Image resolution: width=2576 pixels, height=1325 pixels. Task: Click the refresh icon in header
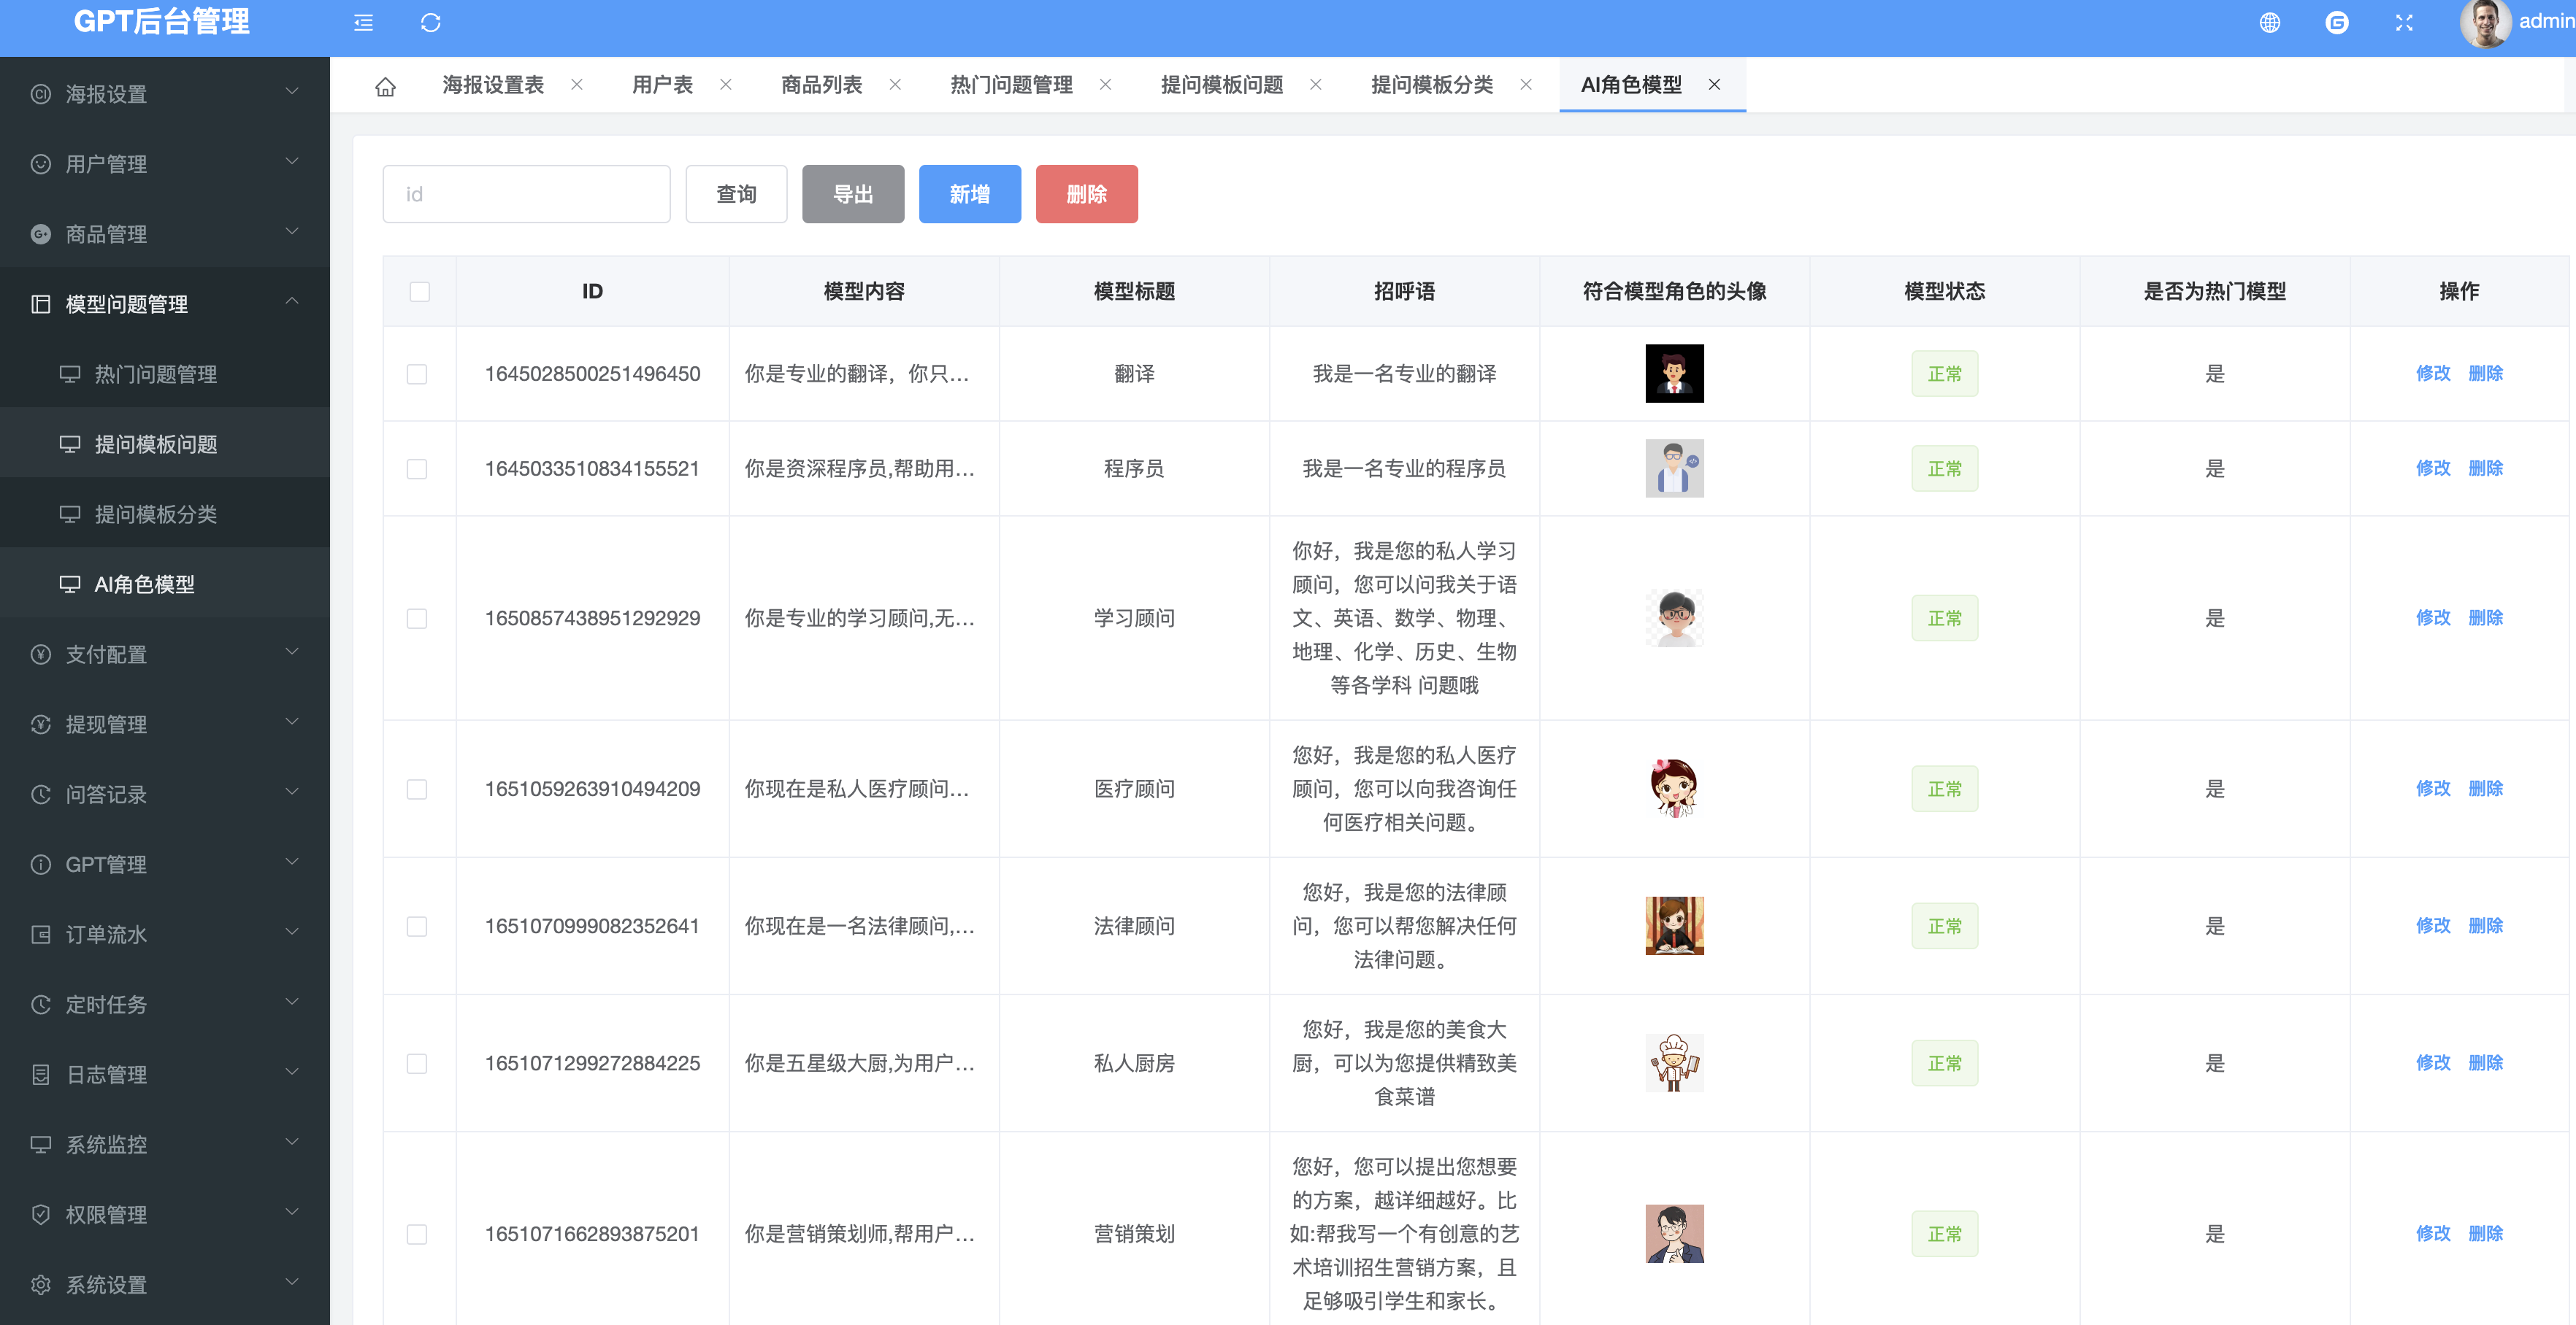coord(430,22)
